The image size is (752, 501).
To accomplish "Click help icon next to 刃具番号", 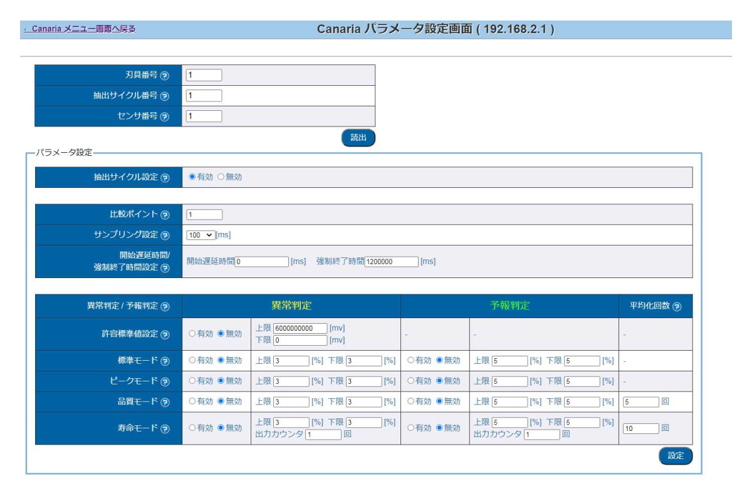I will point(165,76).
